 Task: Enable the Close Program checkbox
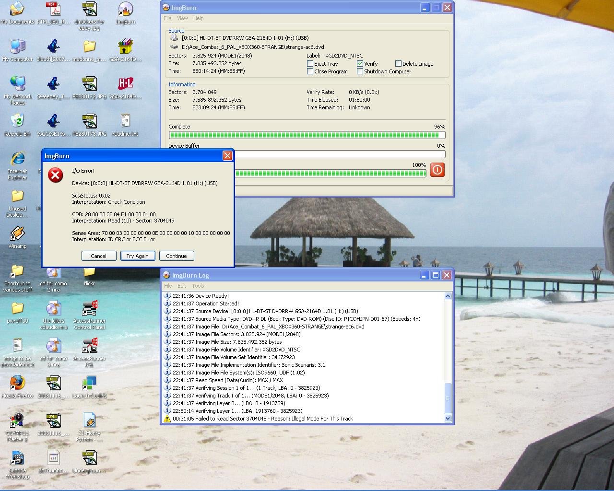[x=310, y=71]
